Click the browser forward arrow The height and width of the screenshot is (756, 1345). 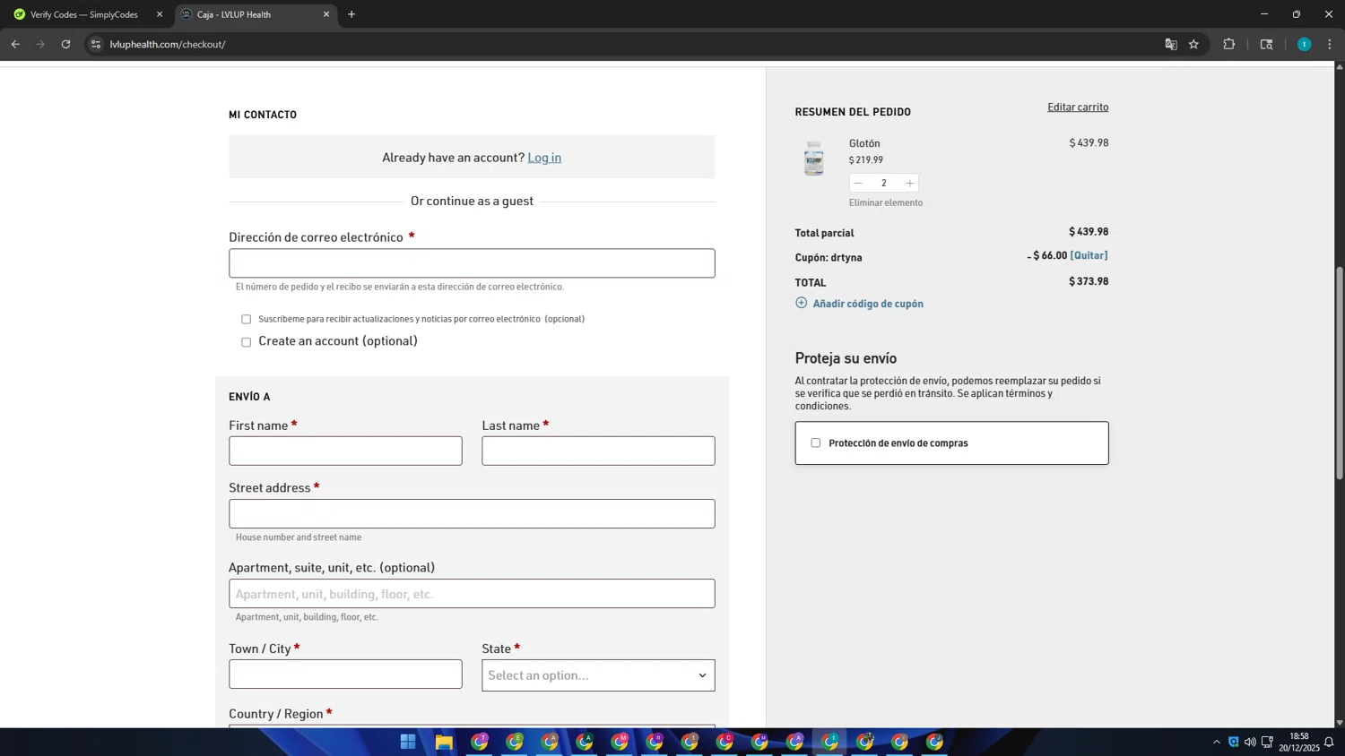click(40, 44)
